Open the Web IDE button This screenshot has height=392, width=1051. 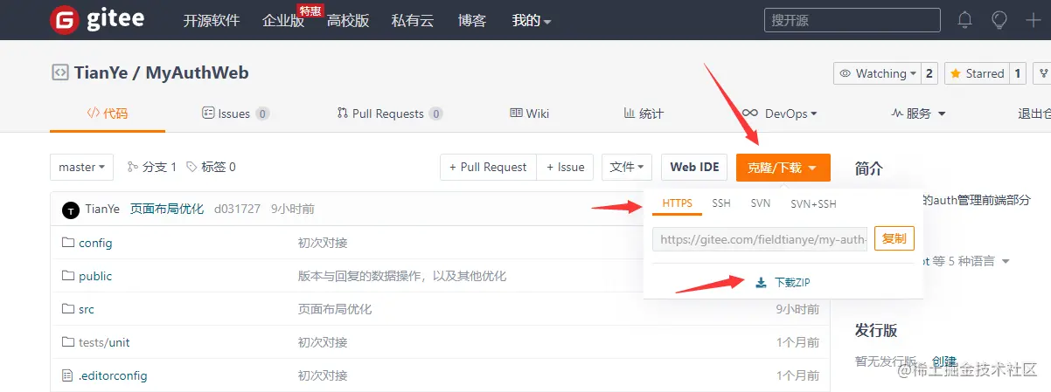pyautogui.click(x=694, y=167)
